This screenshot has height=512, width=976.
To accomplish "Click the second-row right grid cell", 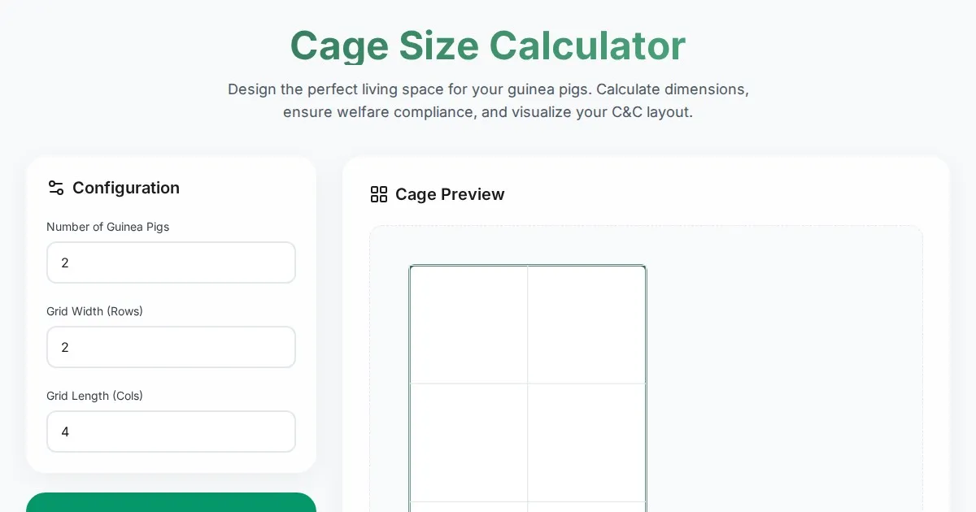I will coord(586,442).
